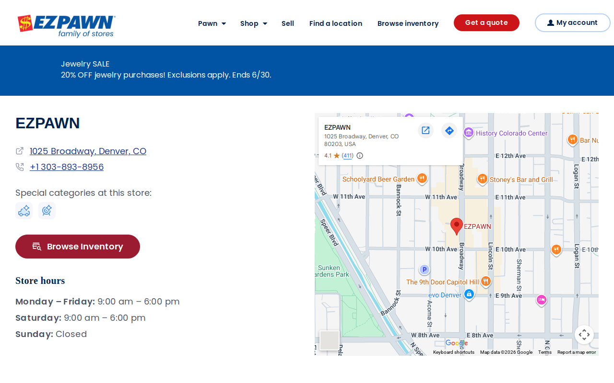614x383 pixels.
Task: Click the Store hours heading
Action: (x=40, y=281)
